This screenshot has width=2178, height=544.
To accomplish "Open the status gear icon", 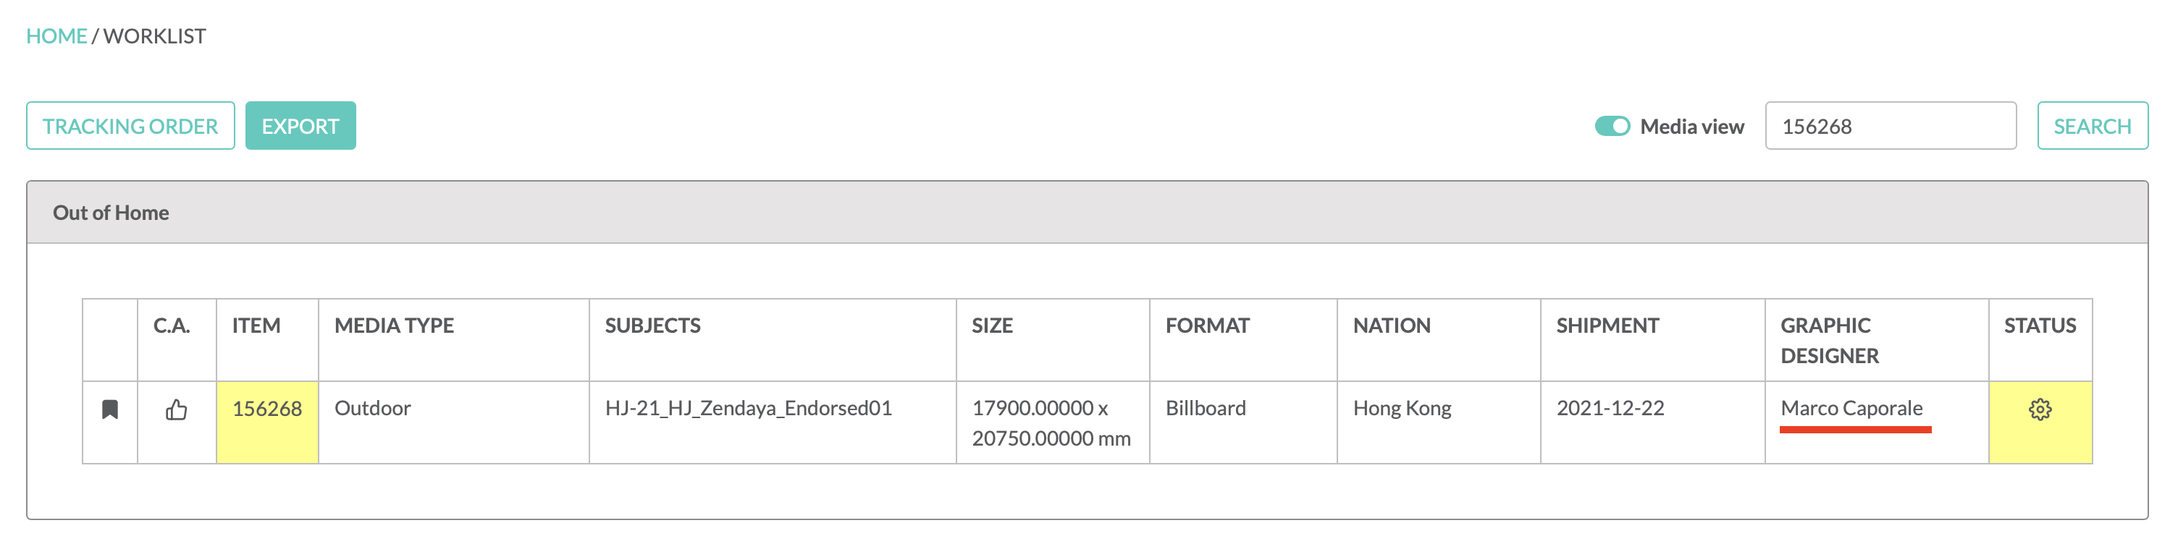I will pos(2039,409).
